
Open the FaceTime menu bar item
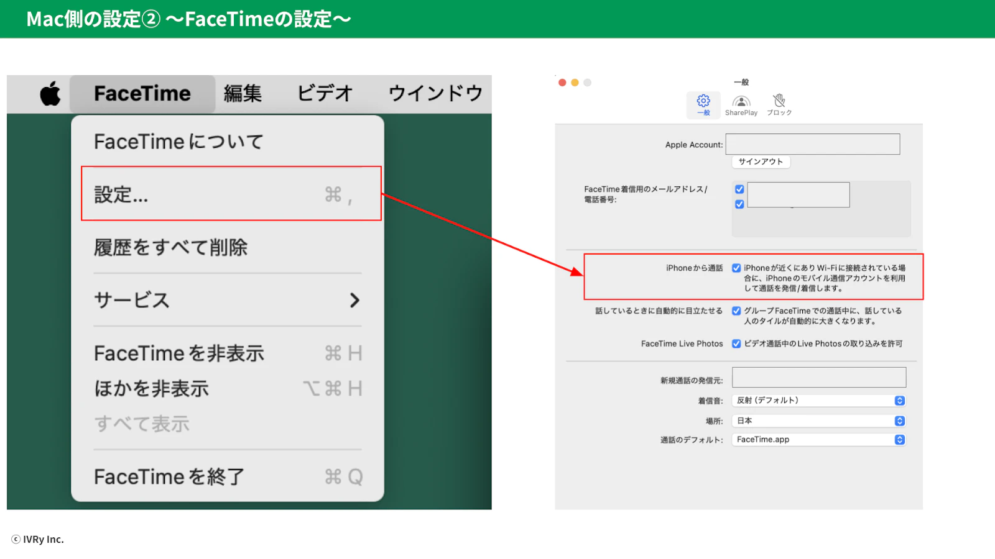142,94
